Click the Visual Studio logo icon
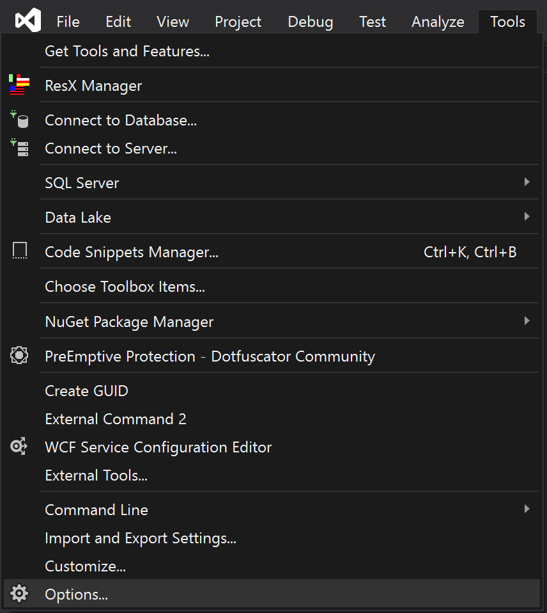This screenshot has width=547, height=613. 27,20
